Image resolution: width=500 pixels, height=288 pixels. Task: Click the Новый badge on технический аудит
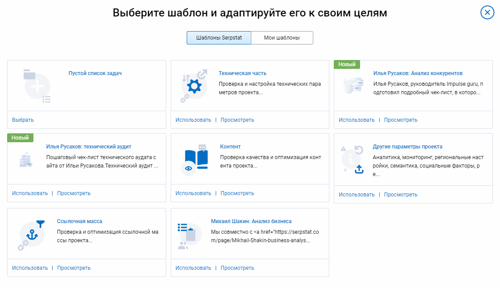[x=20, y=138]
